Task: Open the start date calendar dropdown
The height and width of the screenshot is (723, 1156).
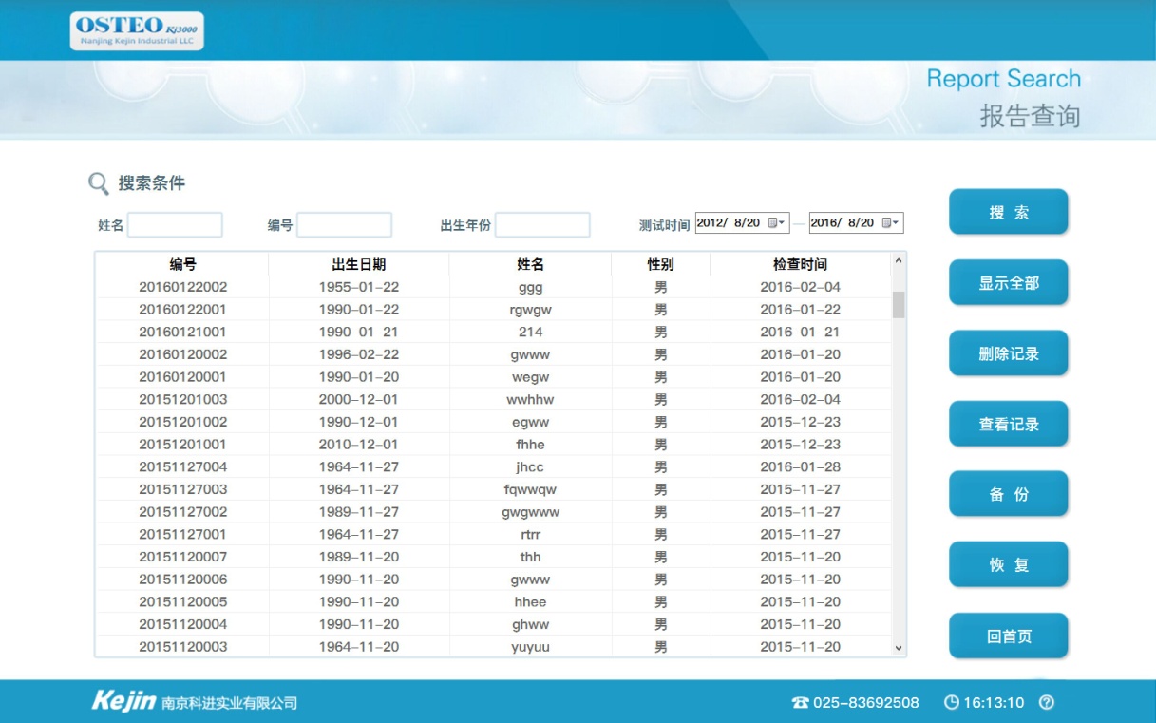Action: point(777,222)
